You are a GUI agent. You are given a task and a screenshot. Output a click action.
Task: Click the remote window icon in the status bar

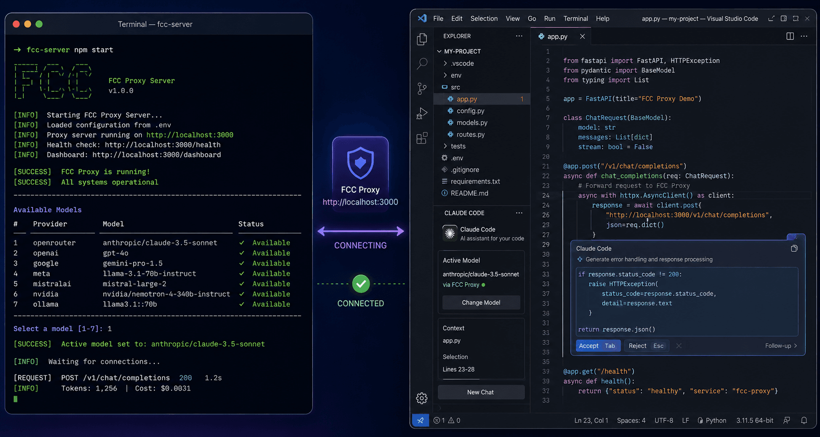(x=420, y=420)
